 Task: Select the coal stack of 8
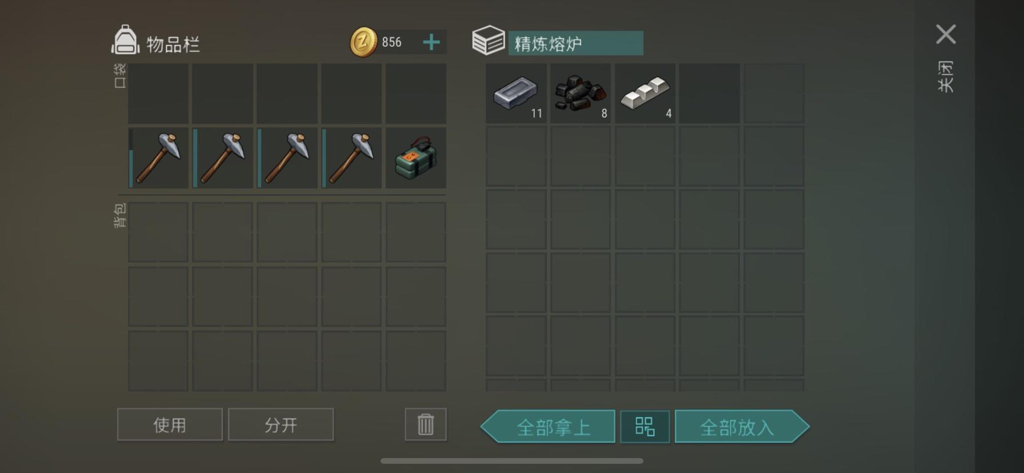pyautogui.click(x=581, y=93)
